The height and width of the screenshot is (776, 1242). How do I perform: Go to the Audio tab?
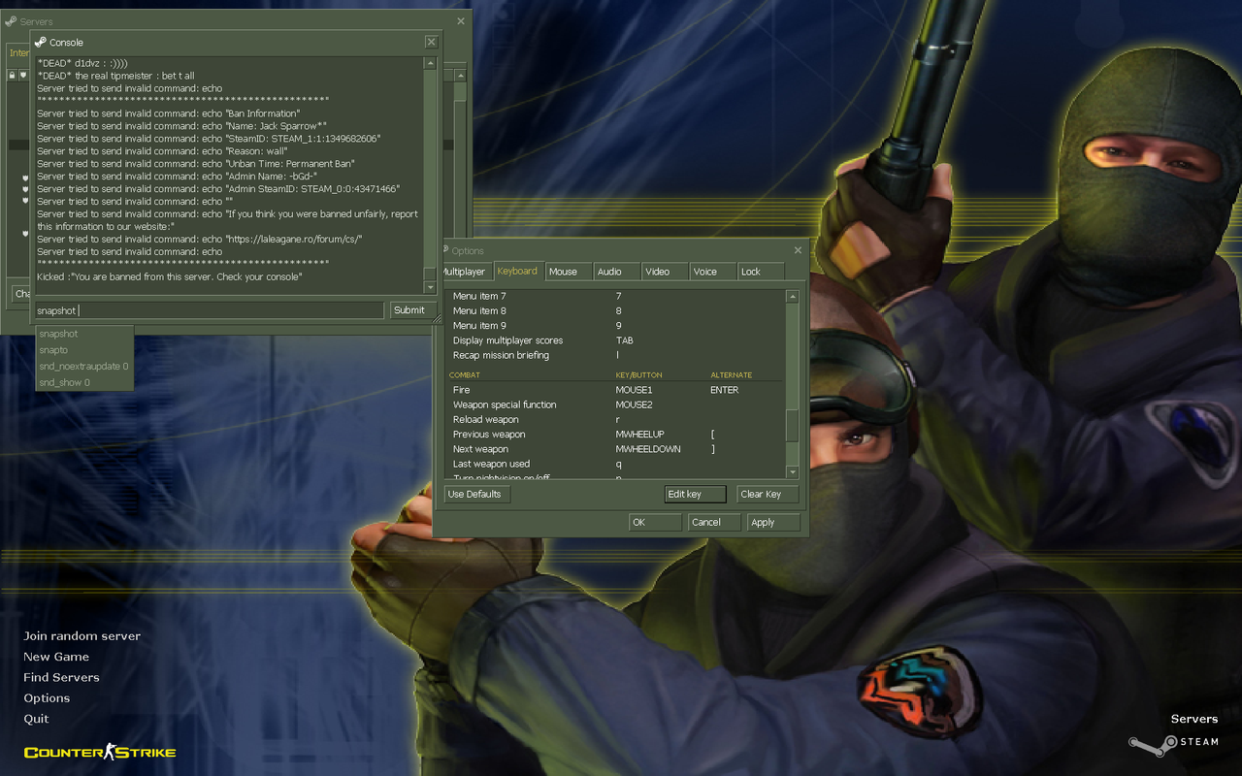click(x=617, y=272)
